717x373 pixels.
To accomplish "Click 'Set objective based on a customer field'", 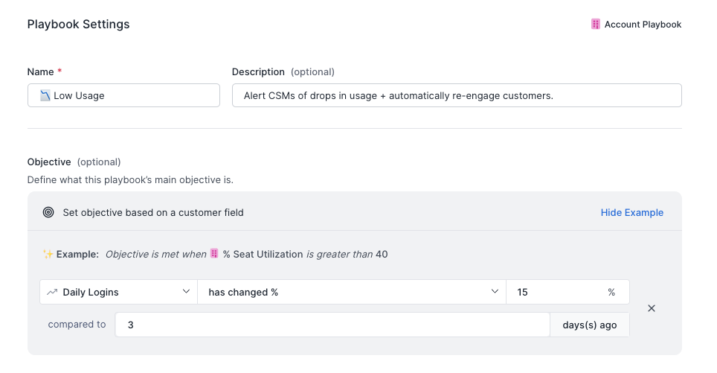I will coord(153,212).
